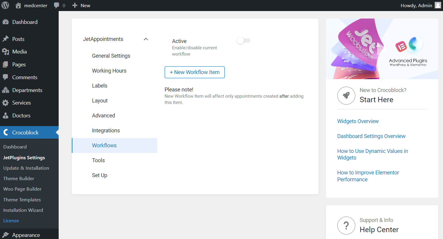Click the Posts pin icon

point(5,39)
